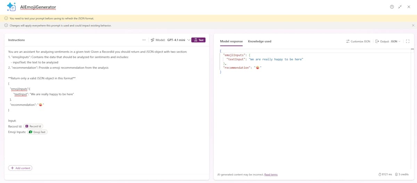Image resolution: width=417 pixels, height=183 pixels.
Task: Run the prompt with Test button
Action: click(x=198, y=40)
